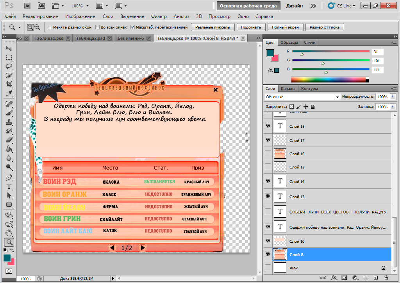Viewport: 400px width, 283px height.
Task: Switch to the Образцы tab
Action: coord(289,42)
